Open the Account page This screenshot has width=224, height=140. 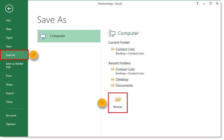pyautogui.click(x=11, y=116)
